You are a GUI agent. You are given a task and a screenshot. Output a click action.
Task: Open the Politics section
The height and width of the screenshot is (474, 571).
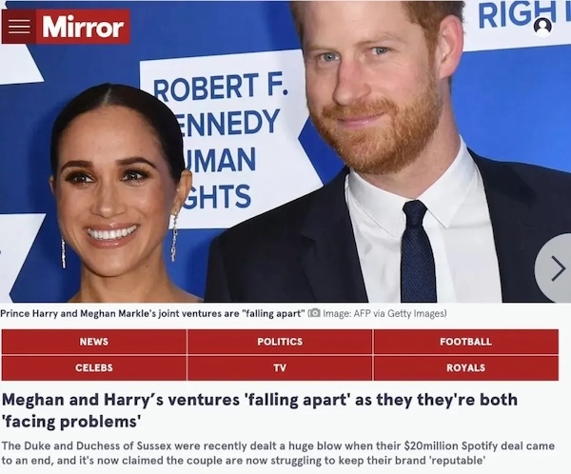[280, 342]
